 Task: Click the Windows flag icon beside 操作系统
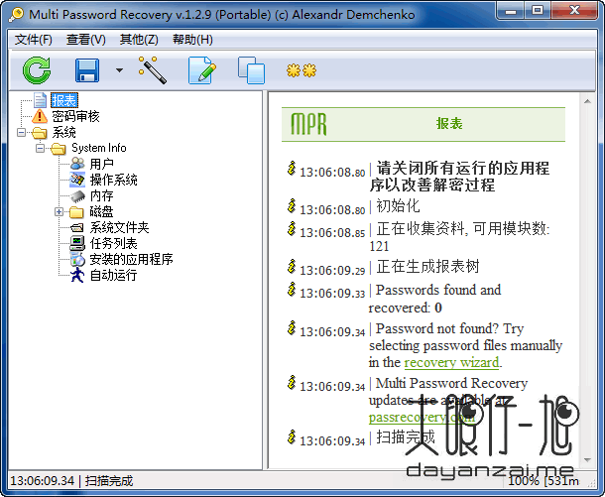(x=77, y=180)
